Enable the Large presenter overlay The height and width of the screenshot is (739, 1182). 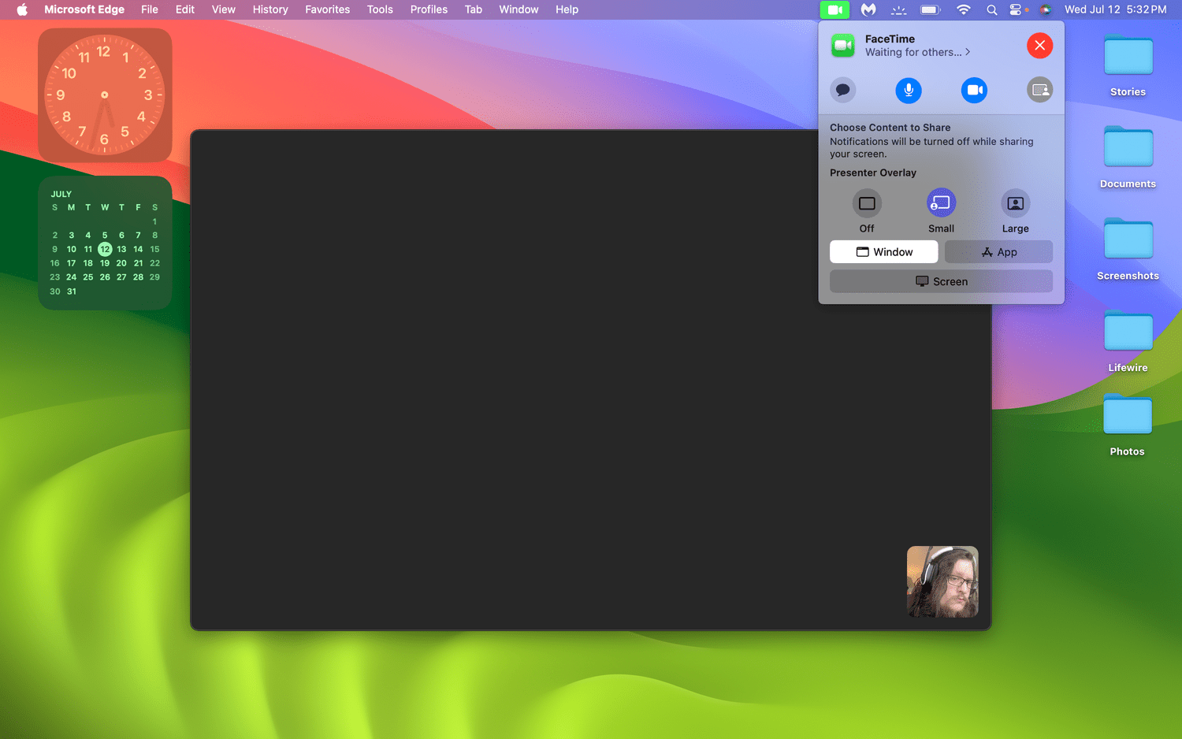coord(1015,203)
